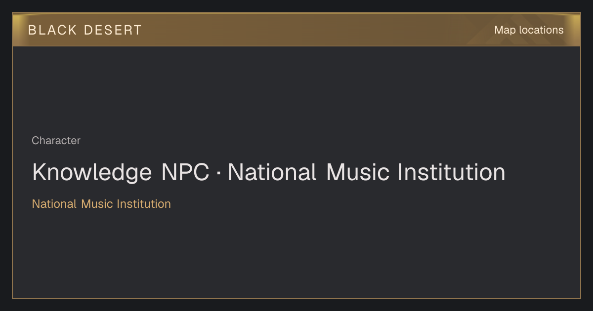Click the Knowledge NPC heading text
Viewport: 593px width, 311px height.
click(121, 173)
